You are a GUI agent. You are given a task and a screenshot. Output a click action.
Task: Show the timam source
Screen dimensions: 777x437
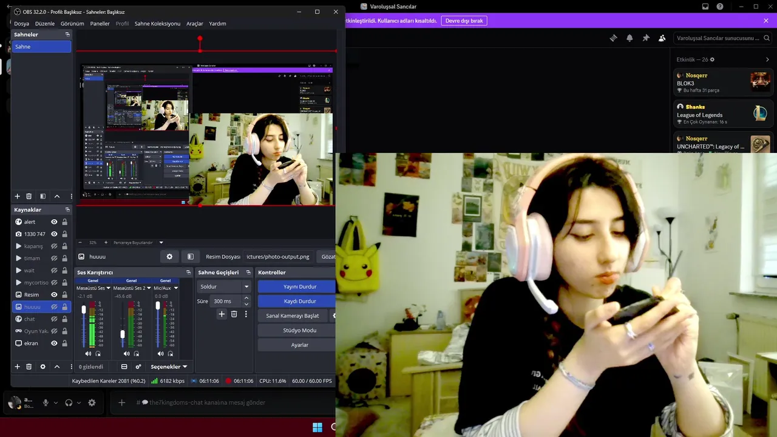(54, 259)
